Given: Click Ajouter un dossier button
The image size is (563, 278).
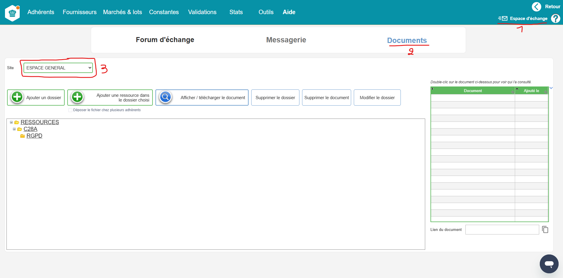Looking at the screenshot, I should click(x=36, y=98).
